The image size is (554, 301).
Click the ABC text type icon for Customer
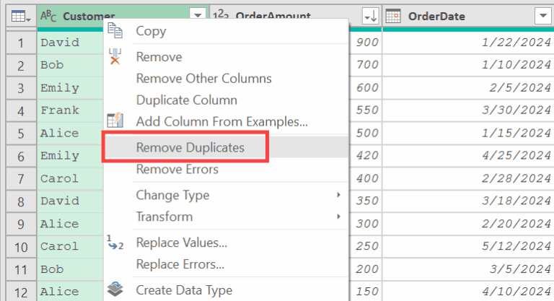(48, 16)
